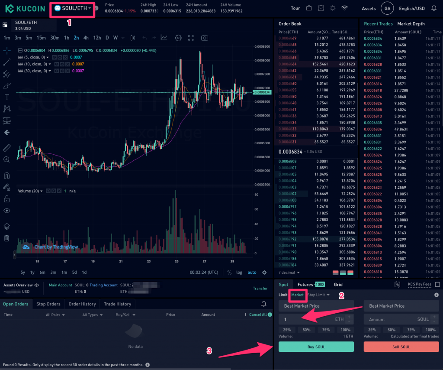Viewport: 443px width, 370px height.
Task: Open the 7 decimal precision dropdown
Action: tap(289, 273)
